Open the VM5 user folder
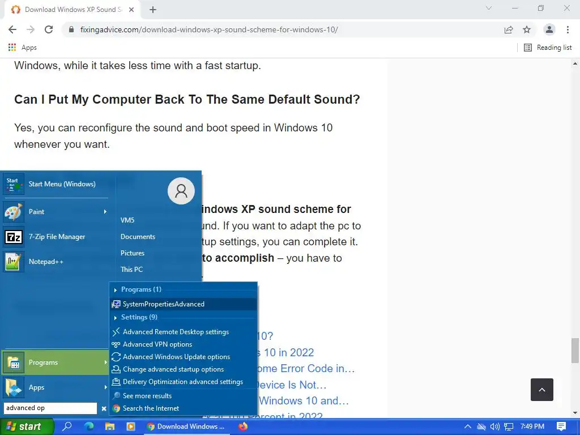The width and height of the screenshot is (580, 435). click(127, 220)
